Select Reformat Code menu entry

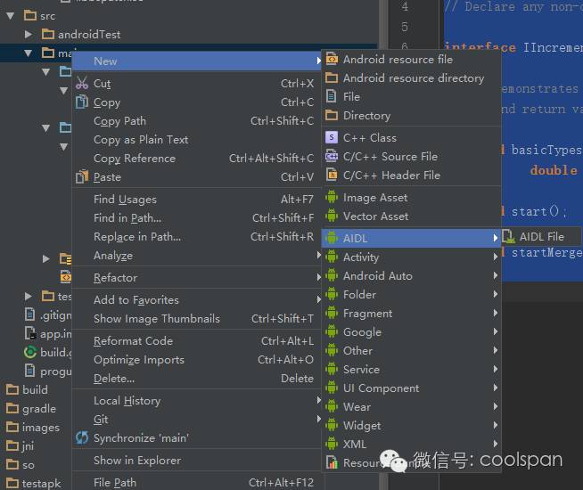(x=197, y=340)
